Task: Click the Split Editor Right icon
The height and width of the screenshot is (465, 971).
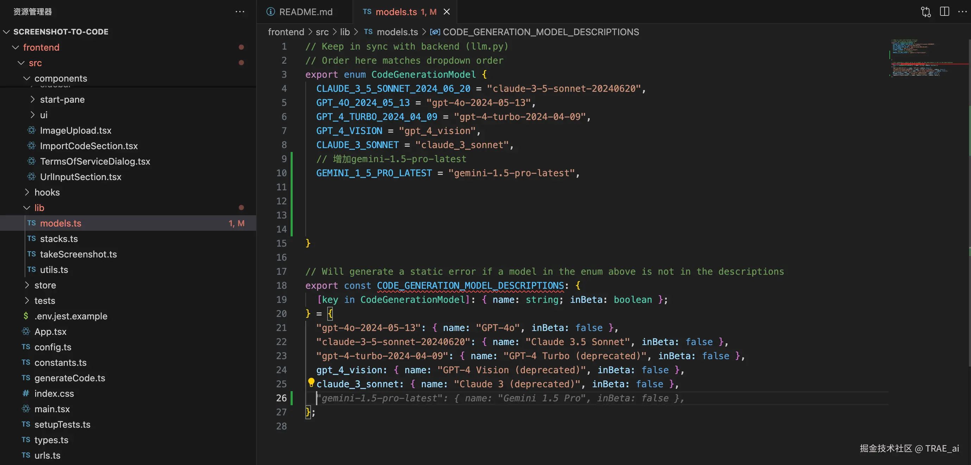Action: tap(944, 12)
